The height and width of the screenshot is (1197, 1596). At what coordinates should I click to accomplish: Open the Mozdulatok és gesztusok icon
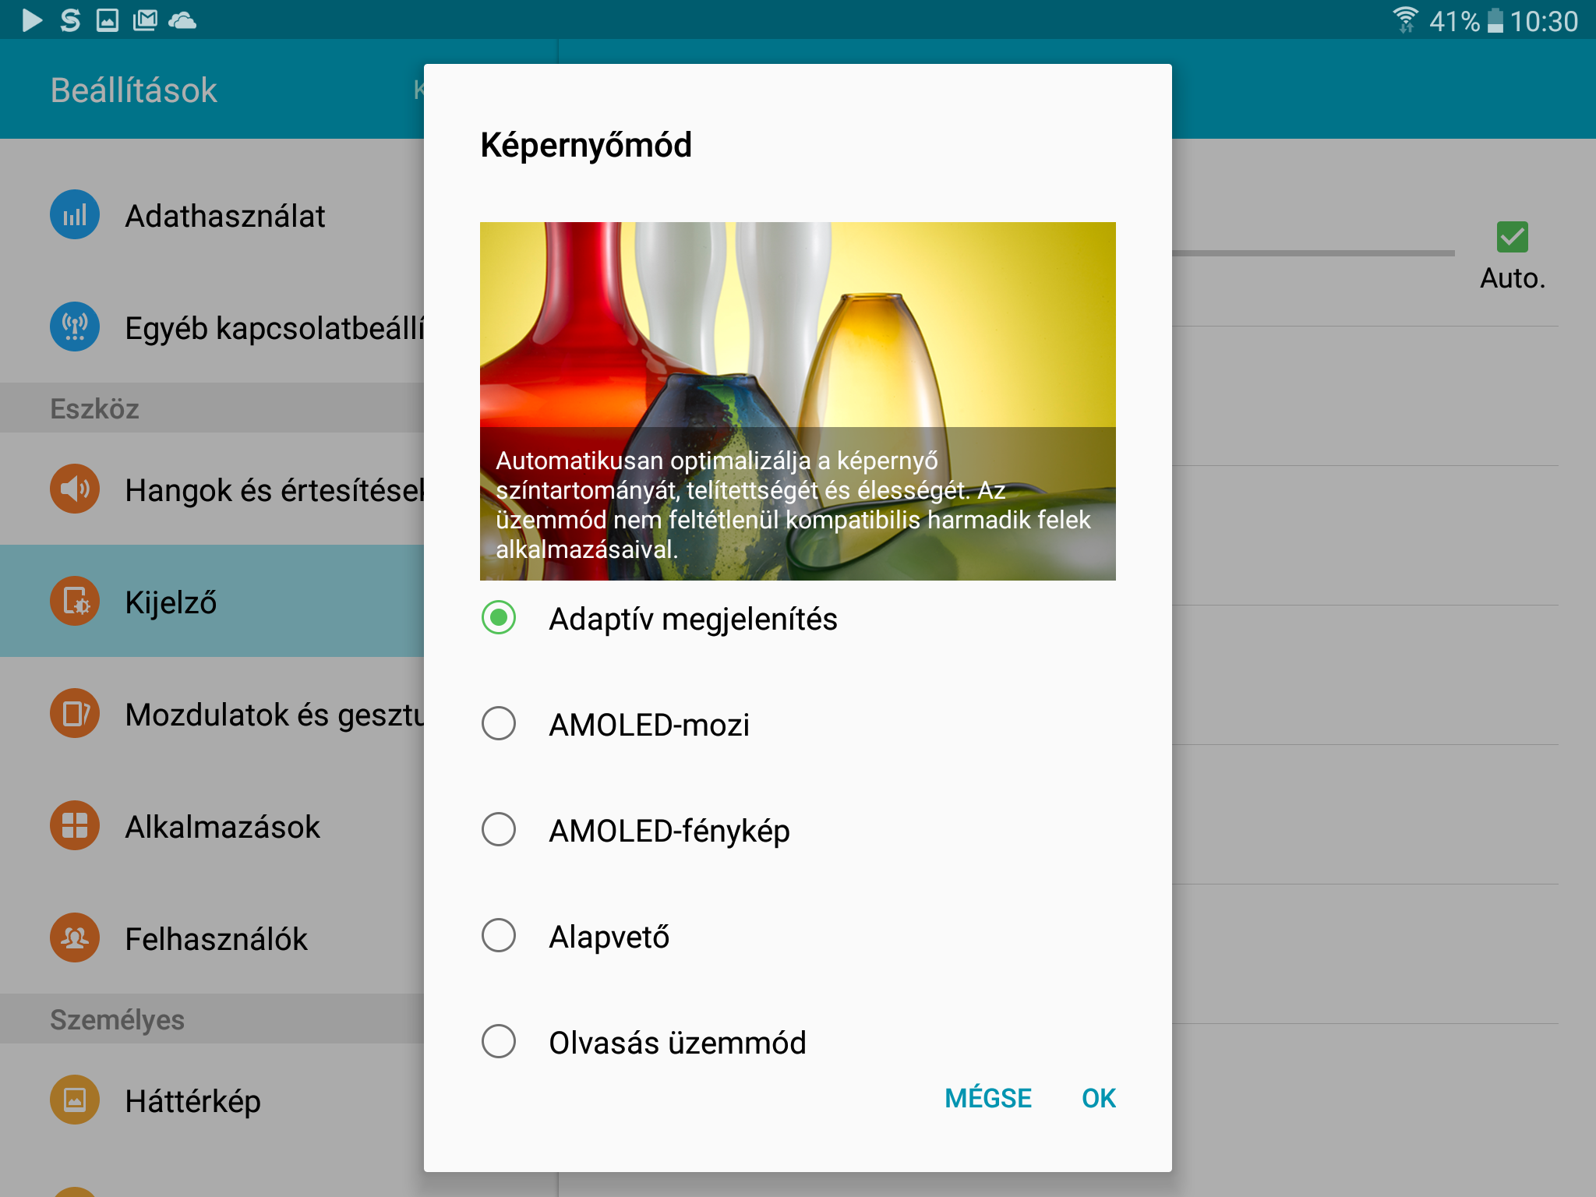coord(75,714)
